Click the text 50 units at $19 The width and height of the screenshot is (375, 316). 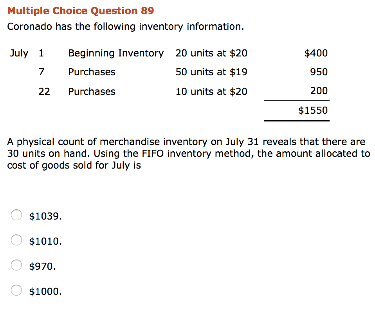pos(211,72)
